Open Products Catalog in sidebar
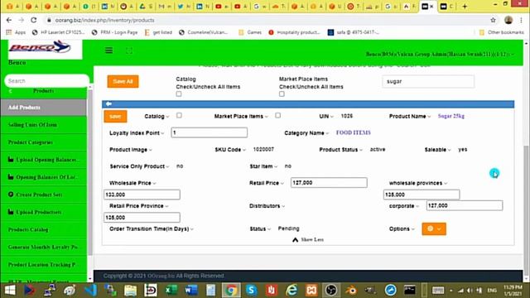Screen dimensions: 530x298 pyautogui.click(x=44, y=230)
